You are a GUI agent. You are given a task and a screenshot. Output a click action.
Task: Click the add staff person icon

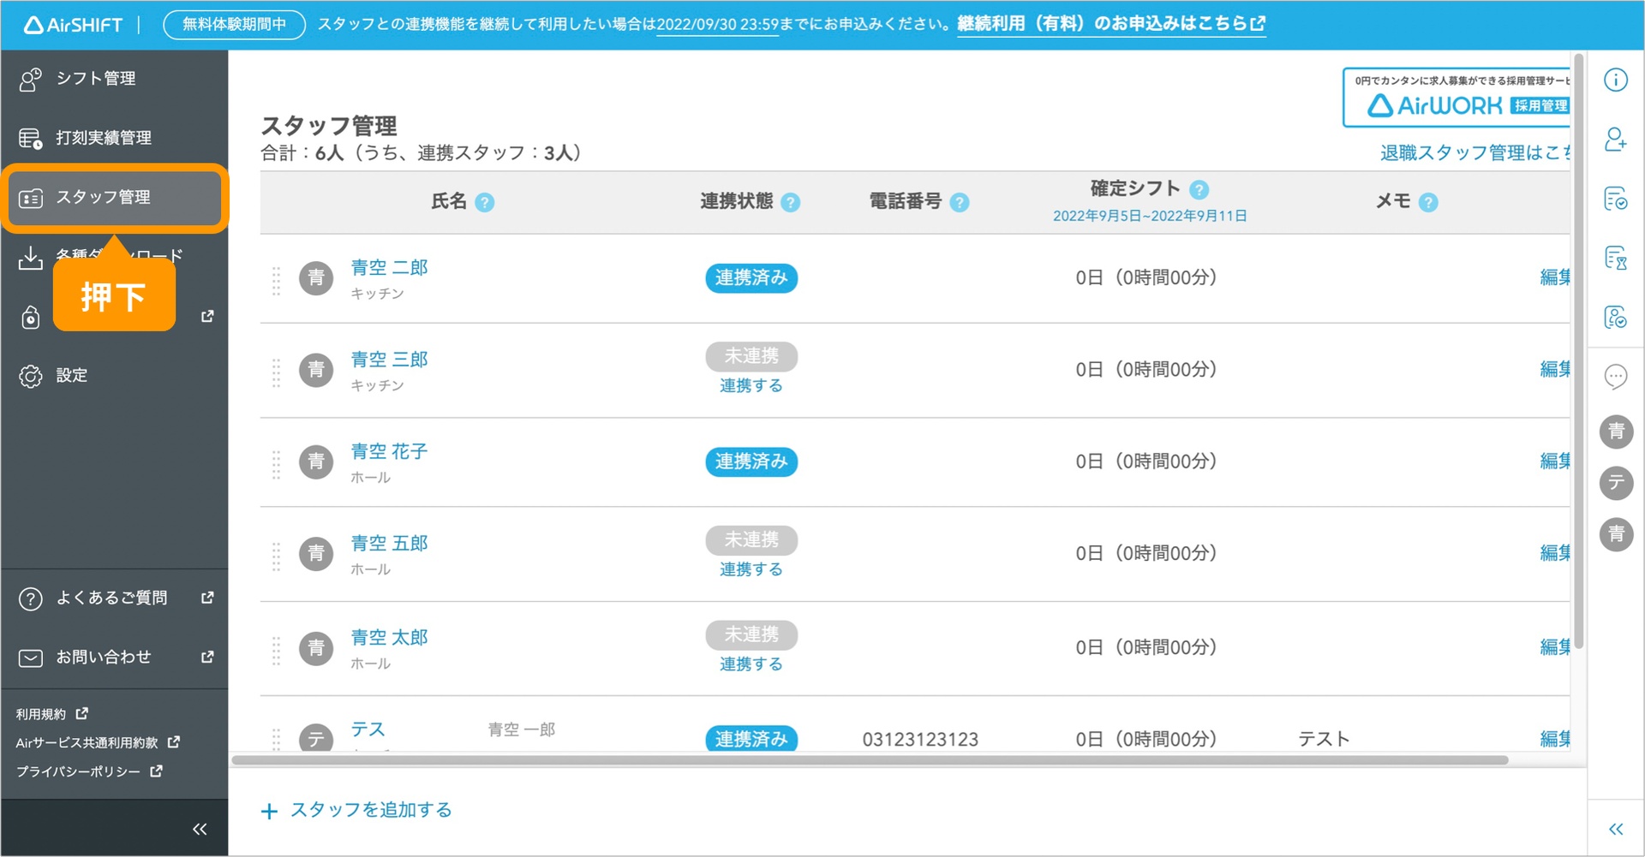(x=1615, y=139)
